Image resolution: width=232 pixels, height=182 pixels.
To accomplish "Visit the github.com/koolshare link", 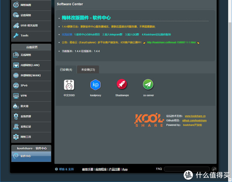I will 194,121.
